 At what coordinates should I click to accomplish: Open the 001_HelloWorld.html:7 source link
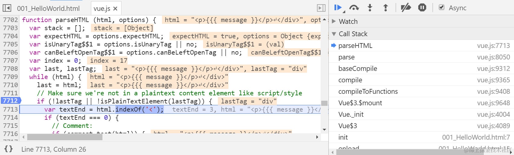(476, 137)
